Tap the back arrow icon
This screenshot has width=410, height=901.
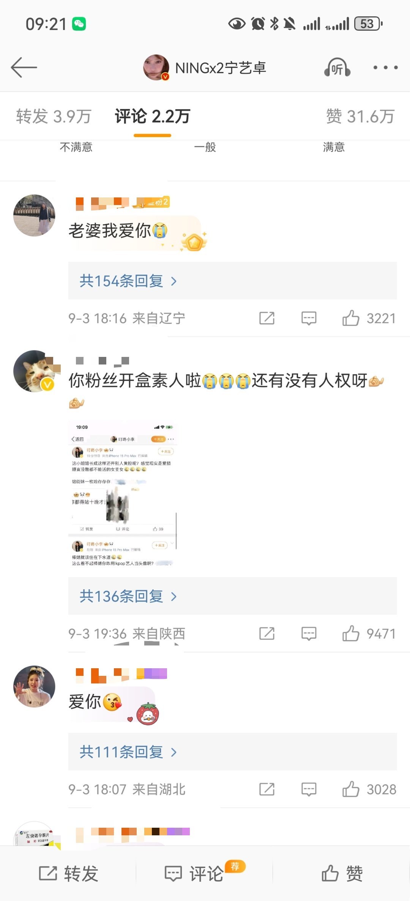pos(24,68)
